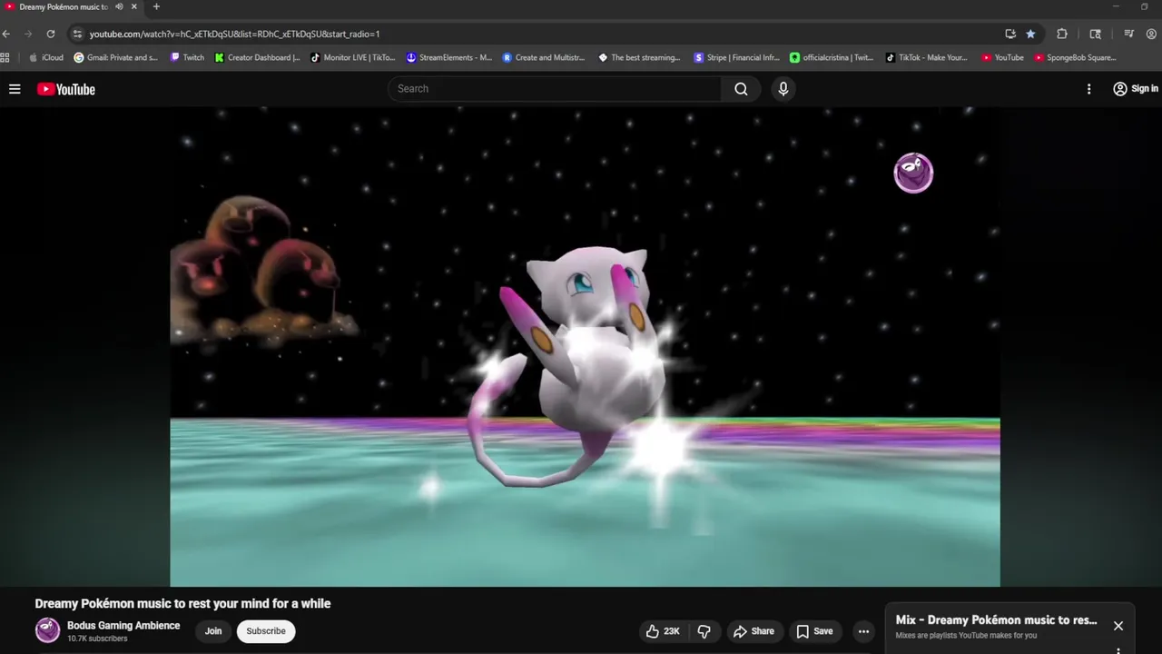
Task: Click the video player to pause
Action: 585,347
